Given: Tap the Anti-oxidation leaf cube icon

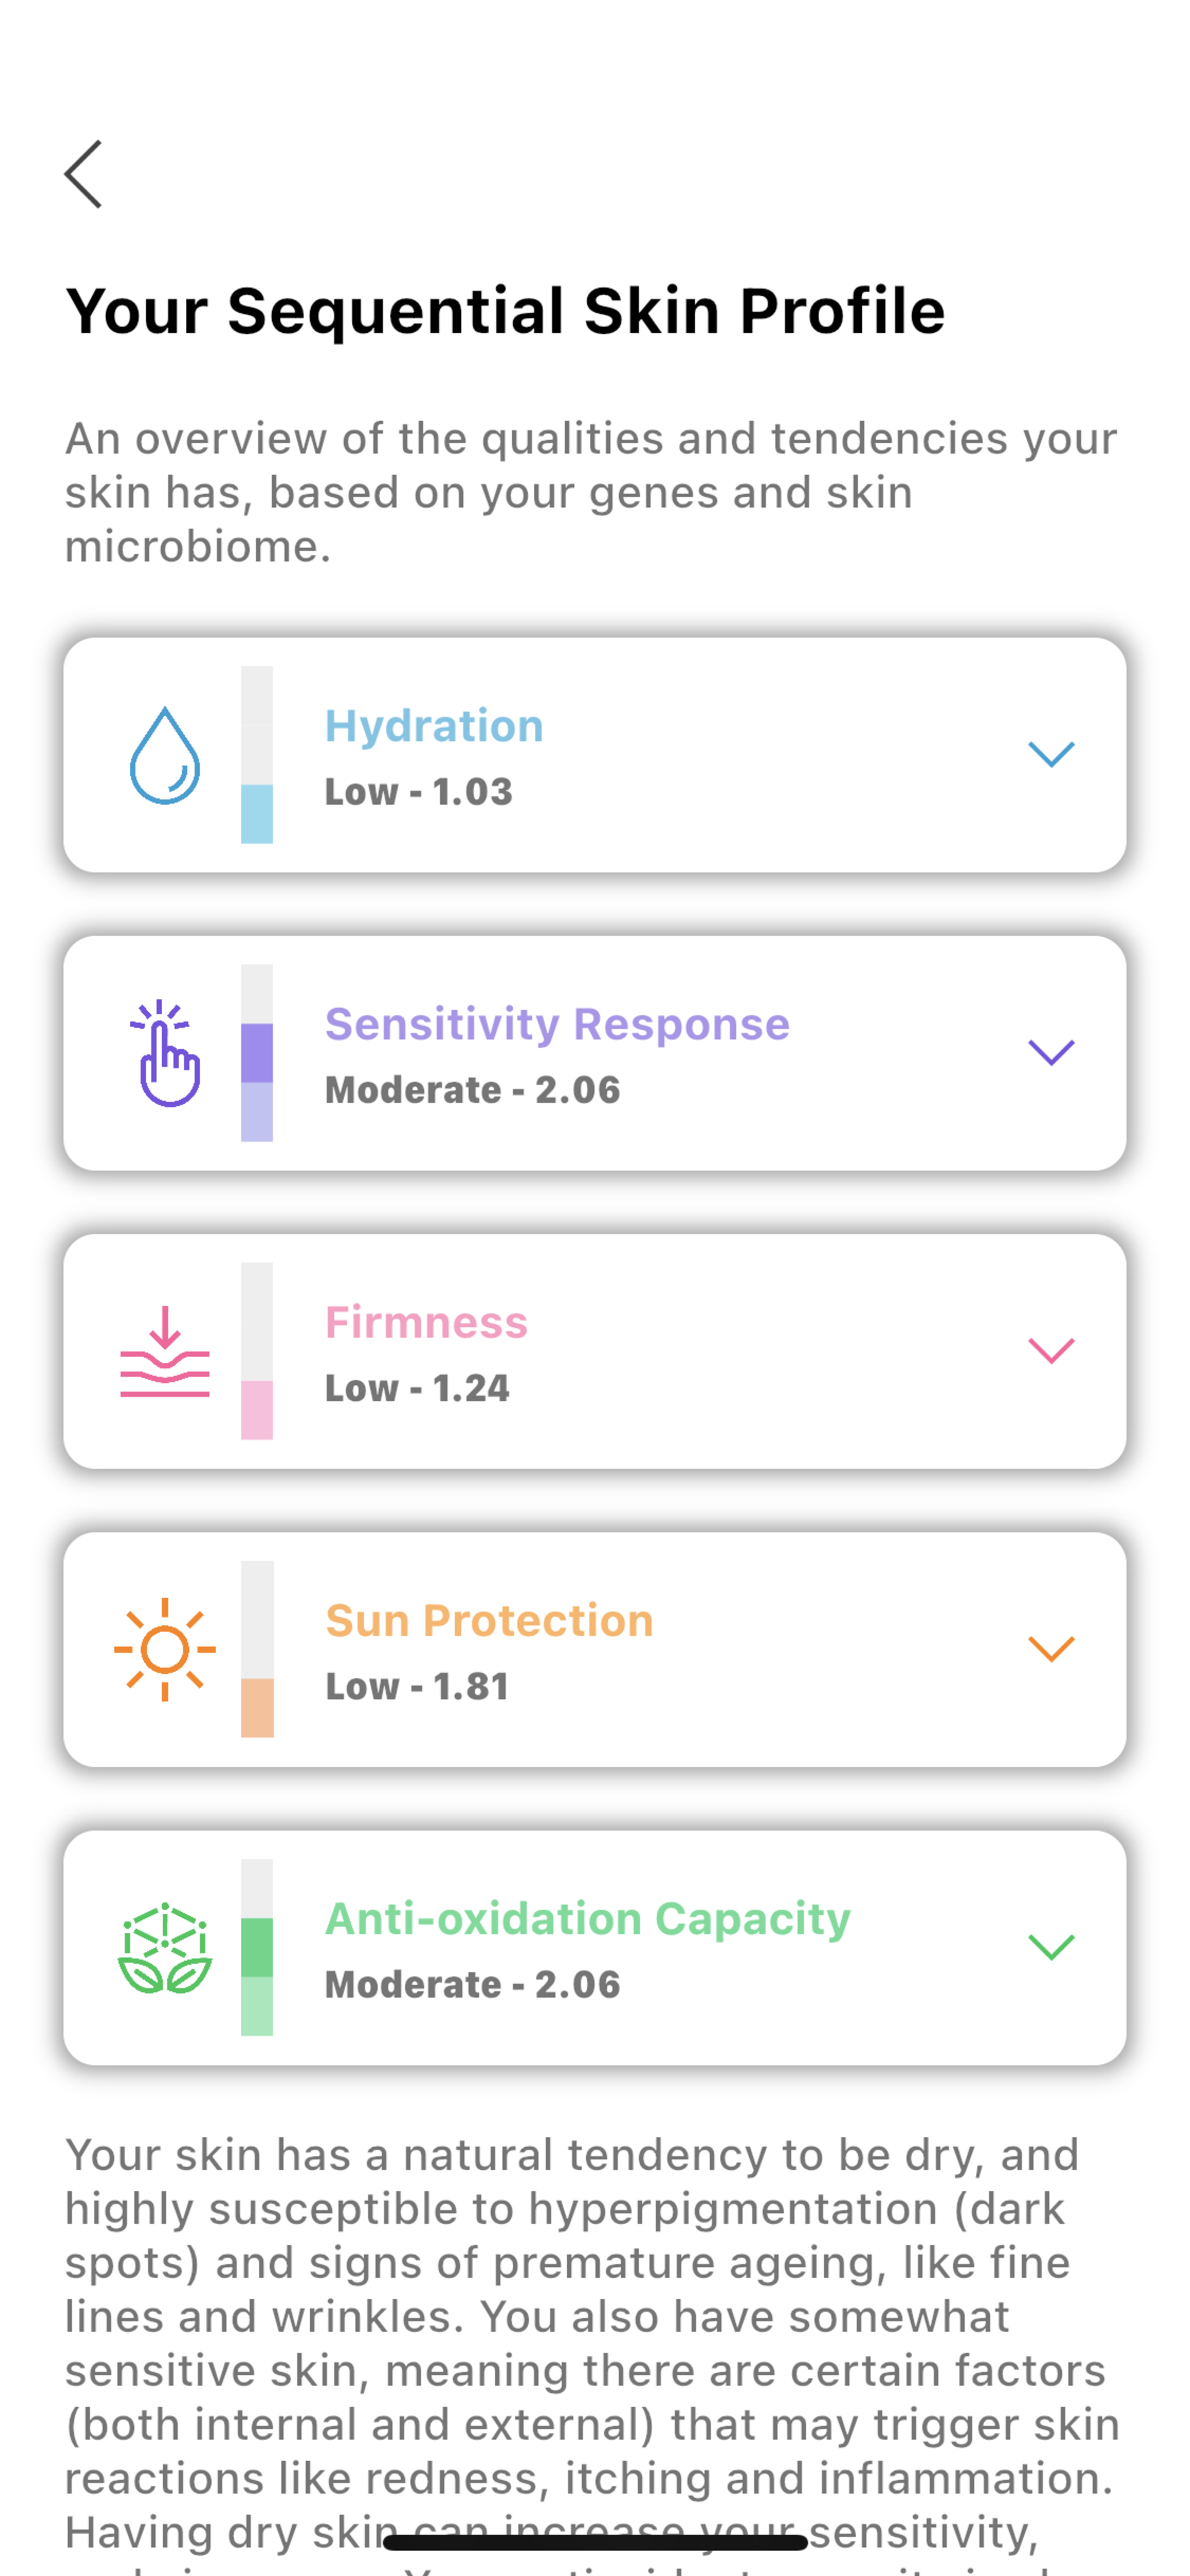Looking at the screenshot, I should (x=165, y=1947).
